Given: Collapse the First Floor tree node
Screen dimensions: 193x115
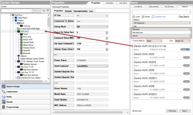Looking at the screenshot, I should (x=10, y=15).
